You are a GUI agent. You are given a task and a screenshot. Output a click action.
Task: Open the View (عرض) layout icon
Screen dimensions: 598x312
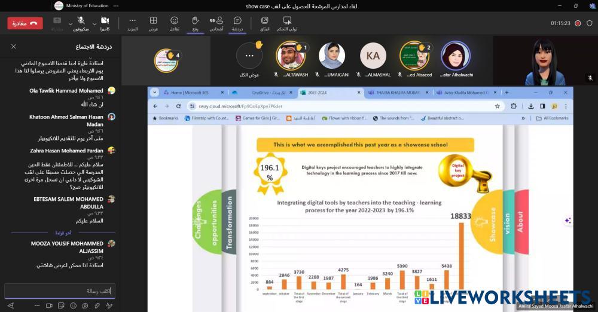pyautogui.click(x=154, y=23)
